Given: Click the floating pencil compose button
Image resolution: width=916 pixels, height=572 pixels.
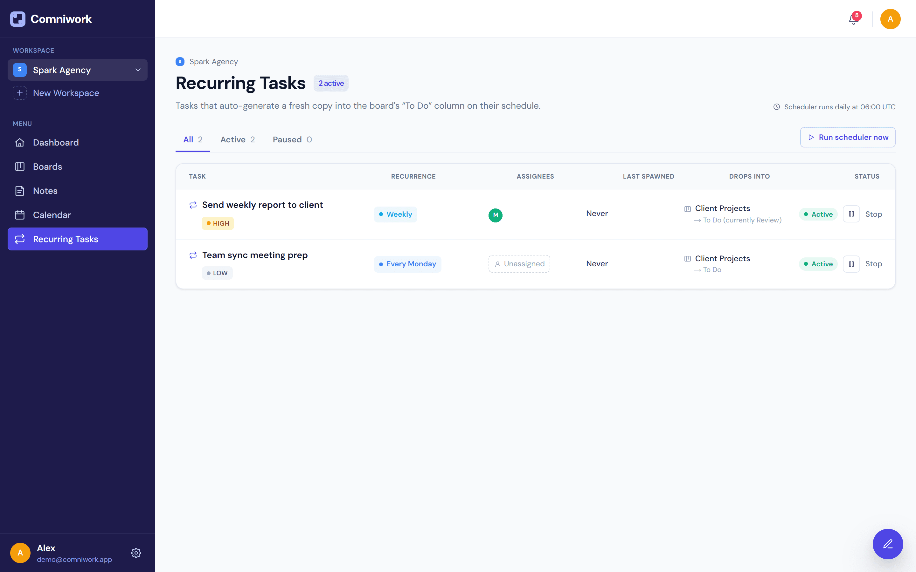Looking at the screenshot, I should [888, 544].
